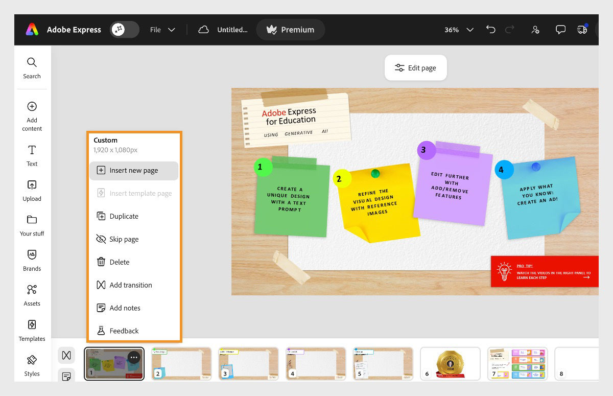Click the Undo arrow icon
Viewport: 613px width, 396px height.
(x=491, y=30)
